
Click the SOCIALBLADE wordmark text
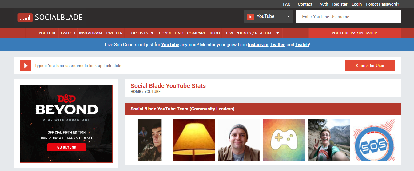59,18
